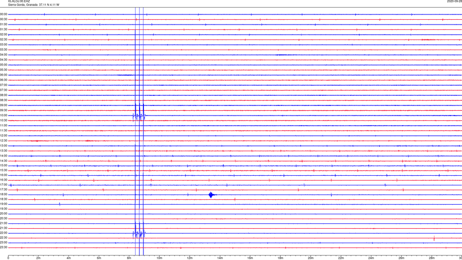Click the '12:30' time row label
Viewport: 462px width, 260px height.
click(3, 141)
